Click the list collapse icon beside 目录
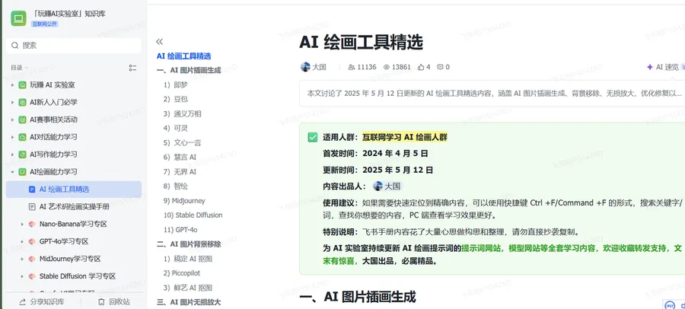685x309 pixels. point(132,68)
